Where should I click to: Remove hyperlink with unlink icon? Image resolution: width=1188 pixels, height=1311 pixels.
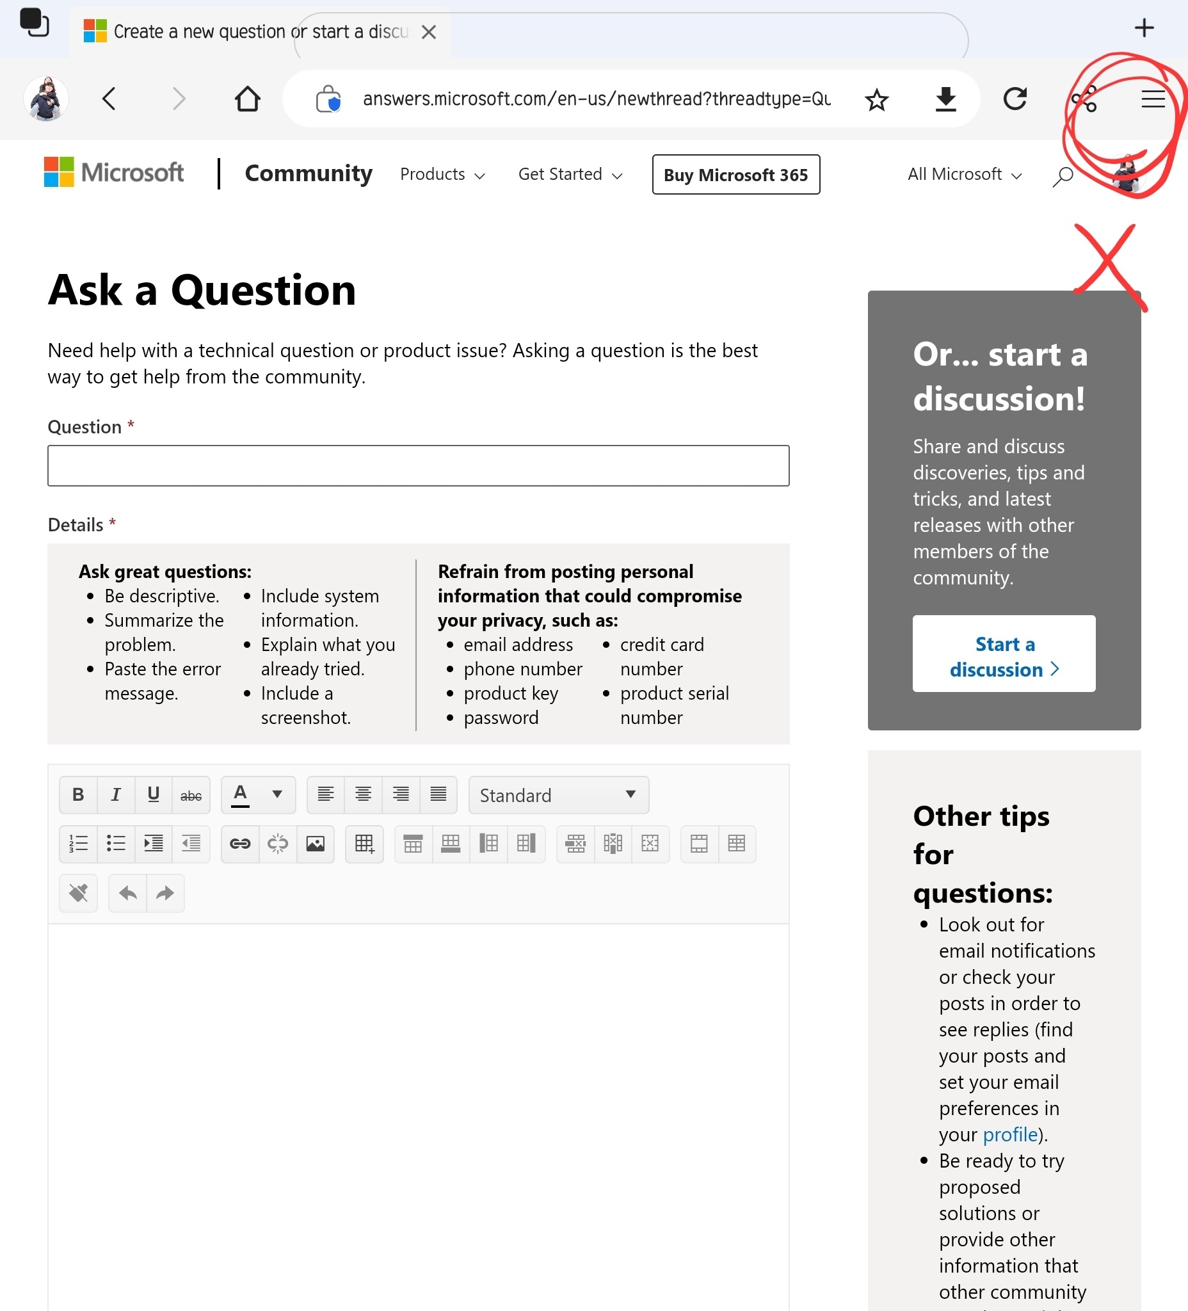pos(278,844)
